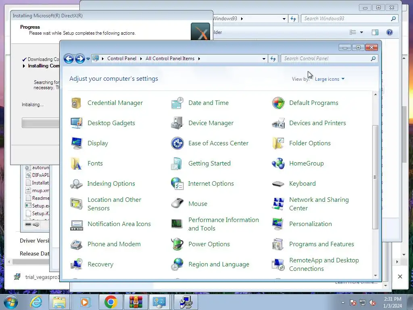The image size is (413, 310).
Task: Open Location and Other Sensors icon
Action: [x=76, y=204]
